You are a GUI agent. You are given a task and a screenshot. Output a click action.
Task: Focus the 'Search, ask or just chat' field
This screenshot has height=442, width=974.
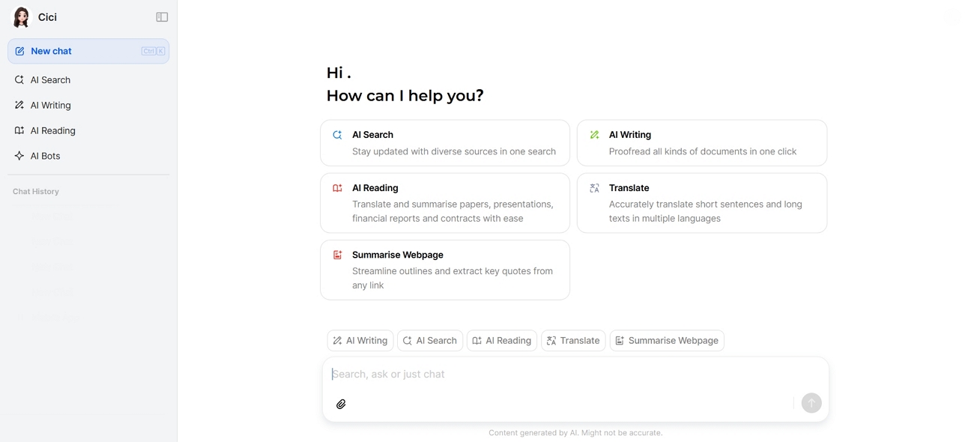click(x=575, y=374)
